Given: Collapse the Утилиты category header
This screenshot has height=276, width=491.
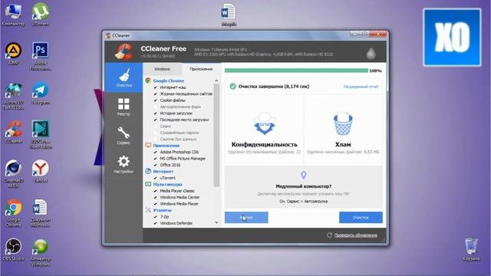Looking at the screenshot, I should click(x=162, y=210).
